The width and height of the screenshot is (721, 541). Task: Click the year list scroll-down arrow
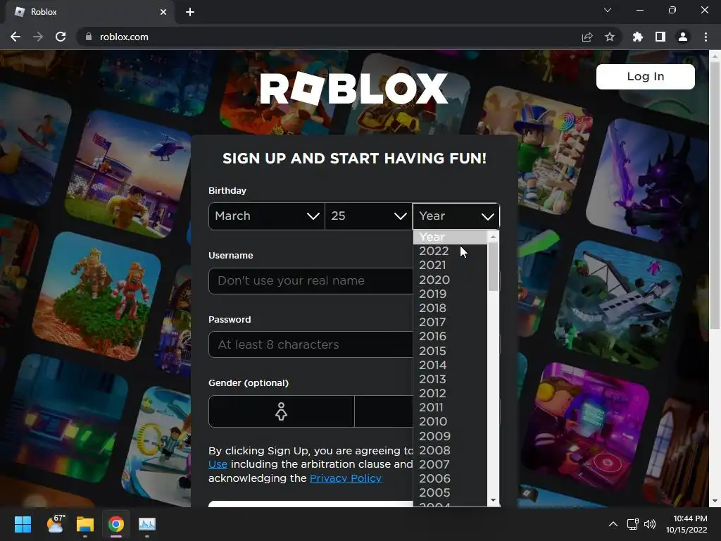click(493, 500)
